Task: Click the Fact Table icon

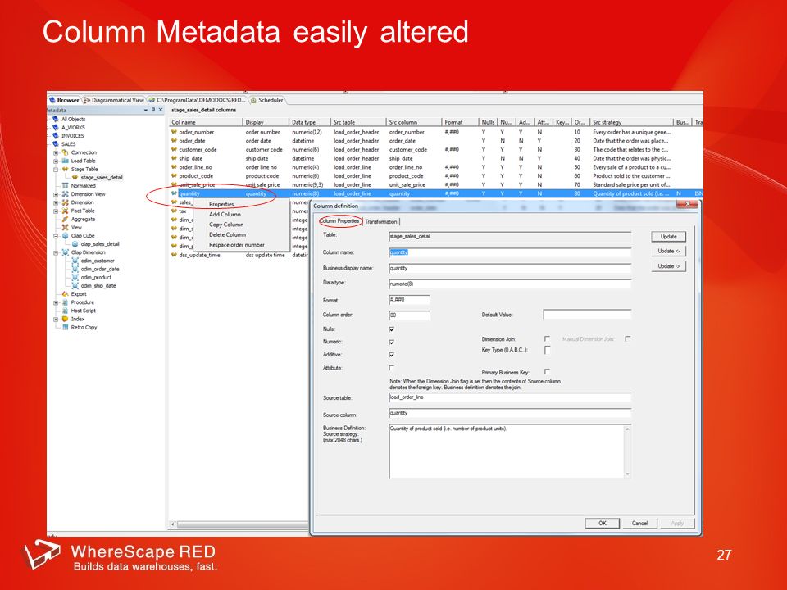Action: click(x=65, y=211)
